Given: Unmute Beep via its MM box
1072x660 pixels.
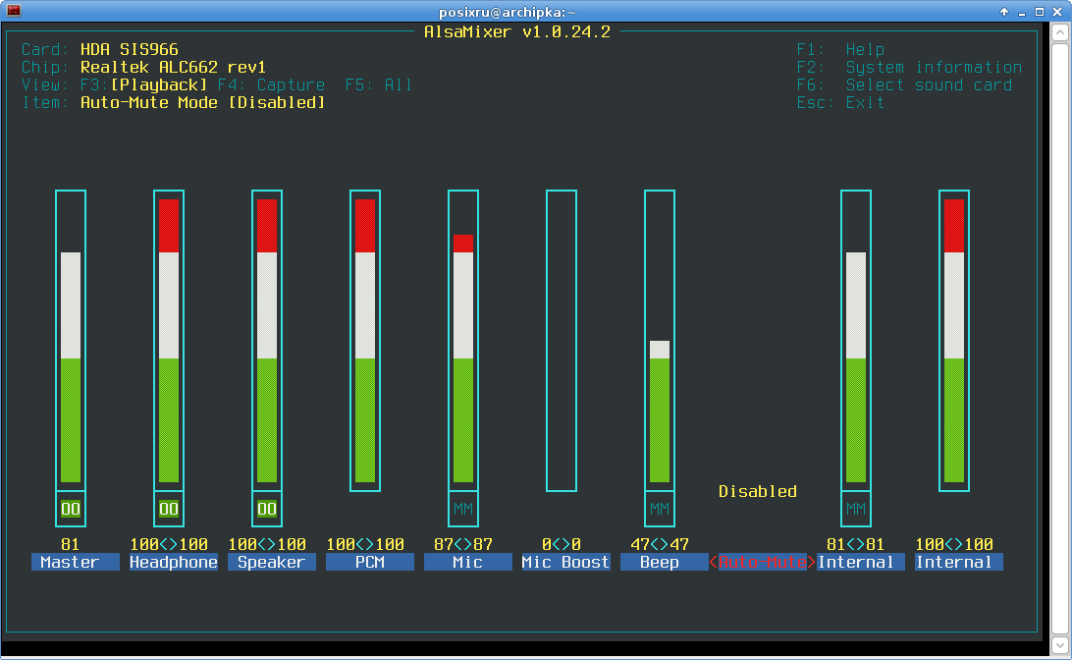Looking at the screenshot, I should click(659, 509).
